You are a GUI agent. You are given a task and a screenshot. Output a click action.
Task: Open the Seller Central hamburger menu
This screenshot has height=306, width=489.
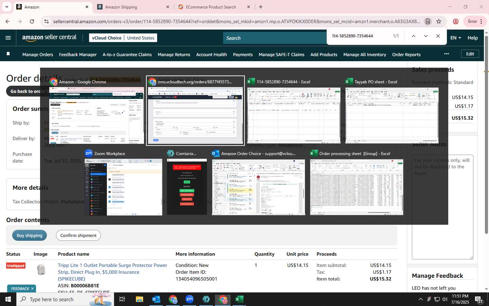coord(8,38)
